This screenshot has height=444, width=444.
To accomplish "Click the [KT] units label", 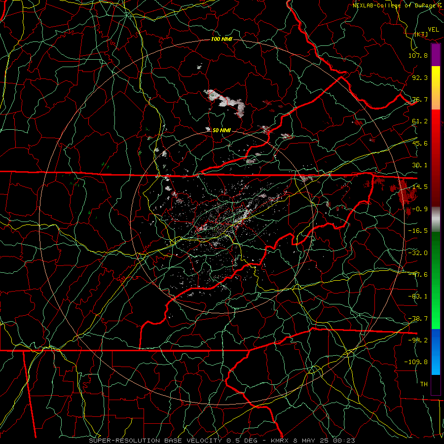I will [x=421, y=34].
